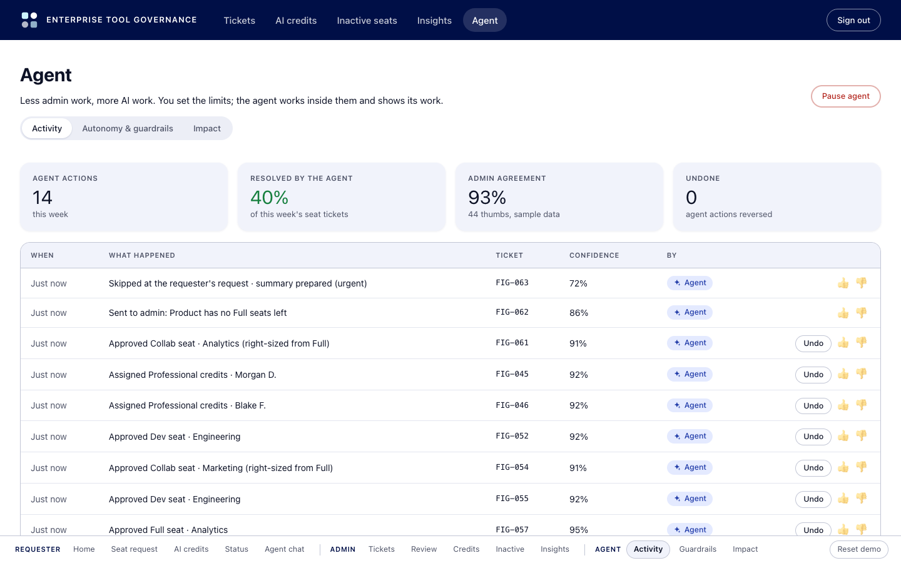Thumbs up the FIG-052 Dev seat approval

pos(843,436)
